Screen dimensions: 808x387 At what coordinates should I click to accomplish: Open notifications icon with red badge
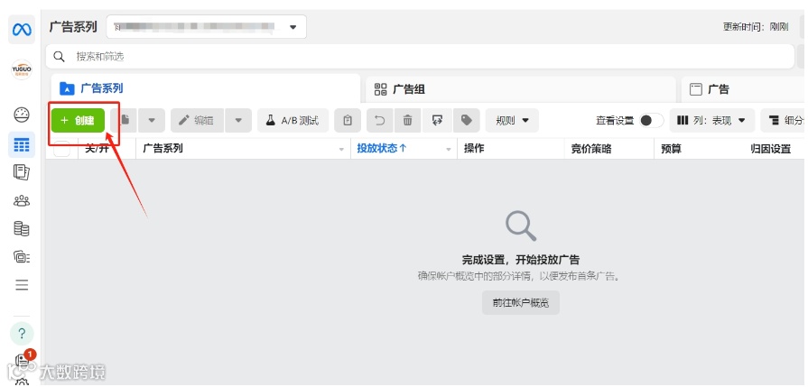coord(23,360)
